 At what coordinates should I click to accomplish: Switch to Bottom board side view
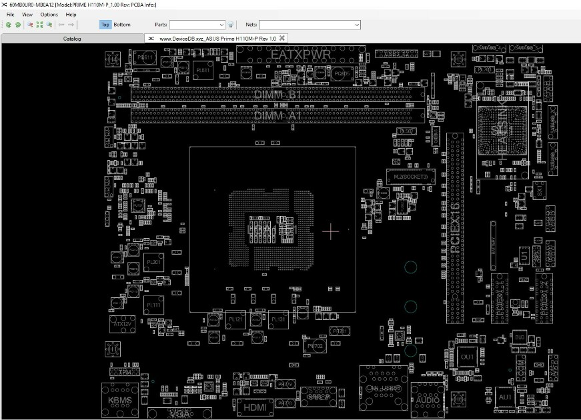122,25
